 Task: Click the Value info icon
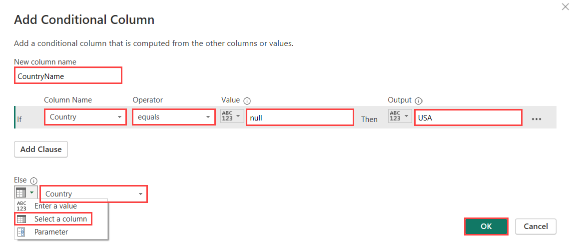[x=247, y=100]
